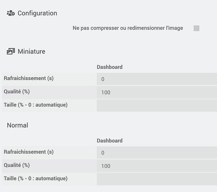The image size is (217, 192).
Task: Click 'Qualité (%)' label in Miniature
Action: (17, 91)
